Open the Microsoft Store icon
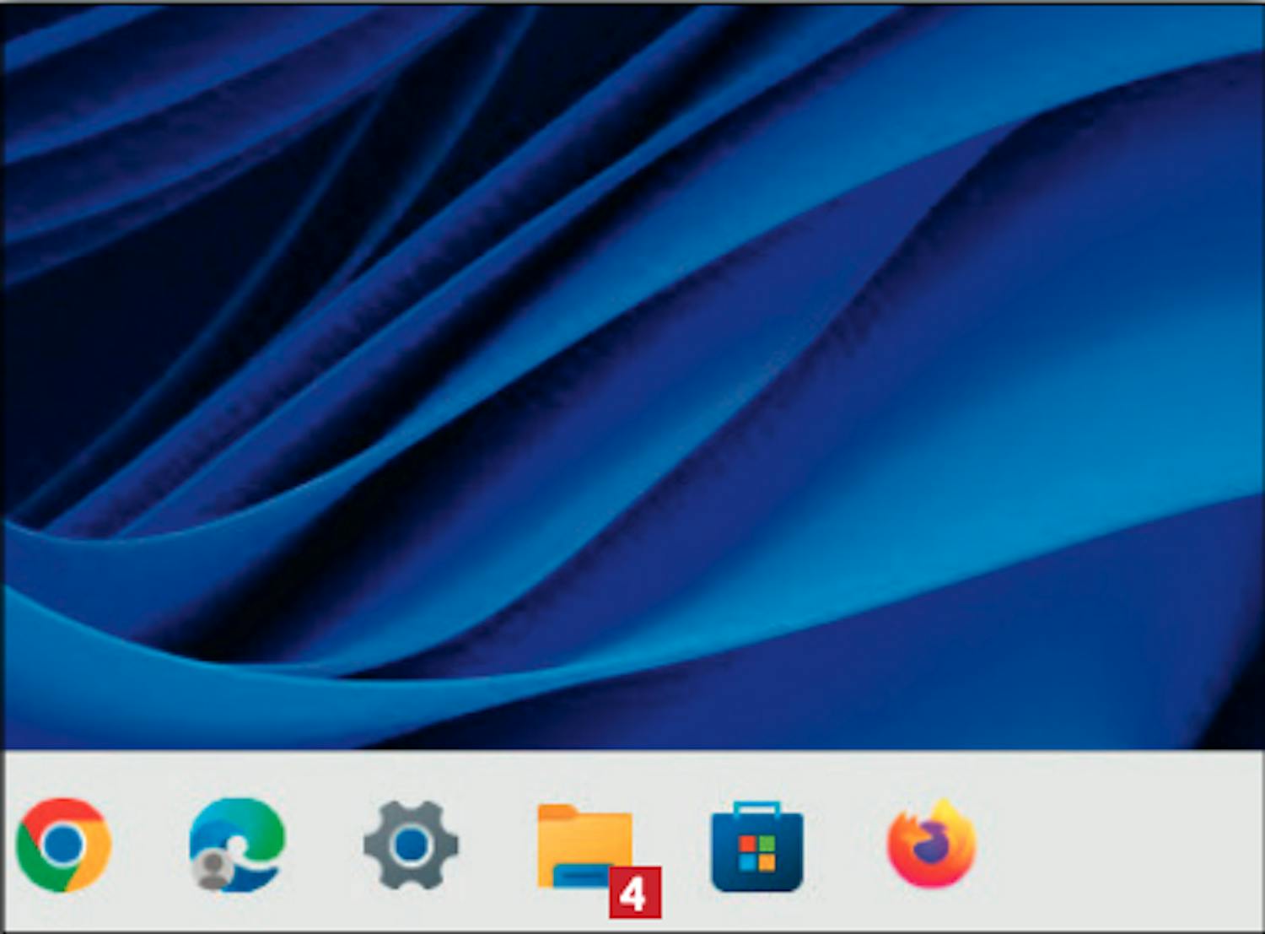1265x934 pixels. [x=757, y=846]
